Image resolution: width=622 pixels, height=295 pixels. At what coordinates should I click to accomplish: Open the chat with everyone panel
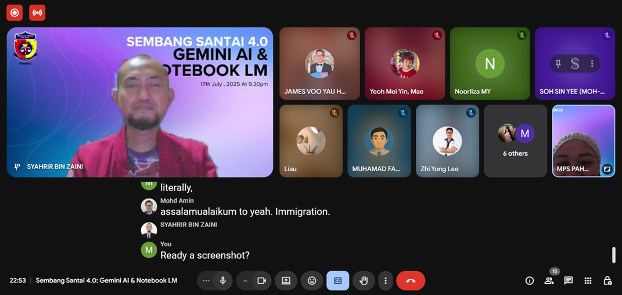(x=569, y=280)
